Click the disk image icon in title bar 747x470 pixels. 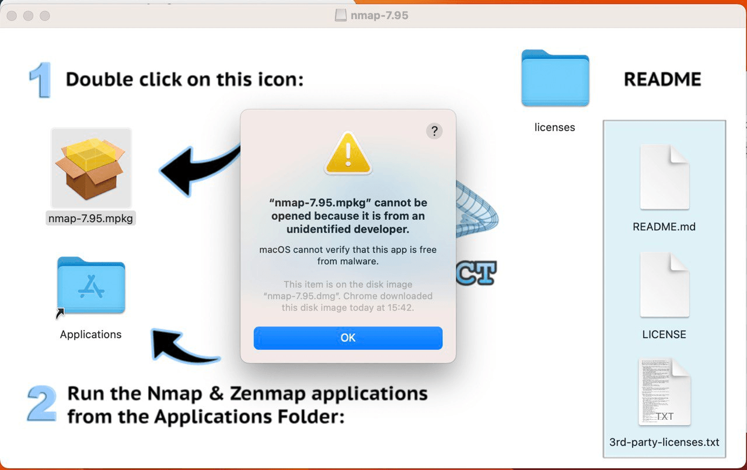341,16
